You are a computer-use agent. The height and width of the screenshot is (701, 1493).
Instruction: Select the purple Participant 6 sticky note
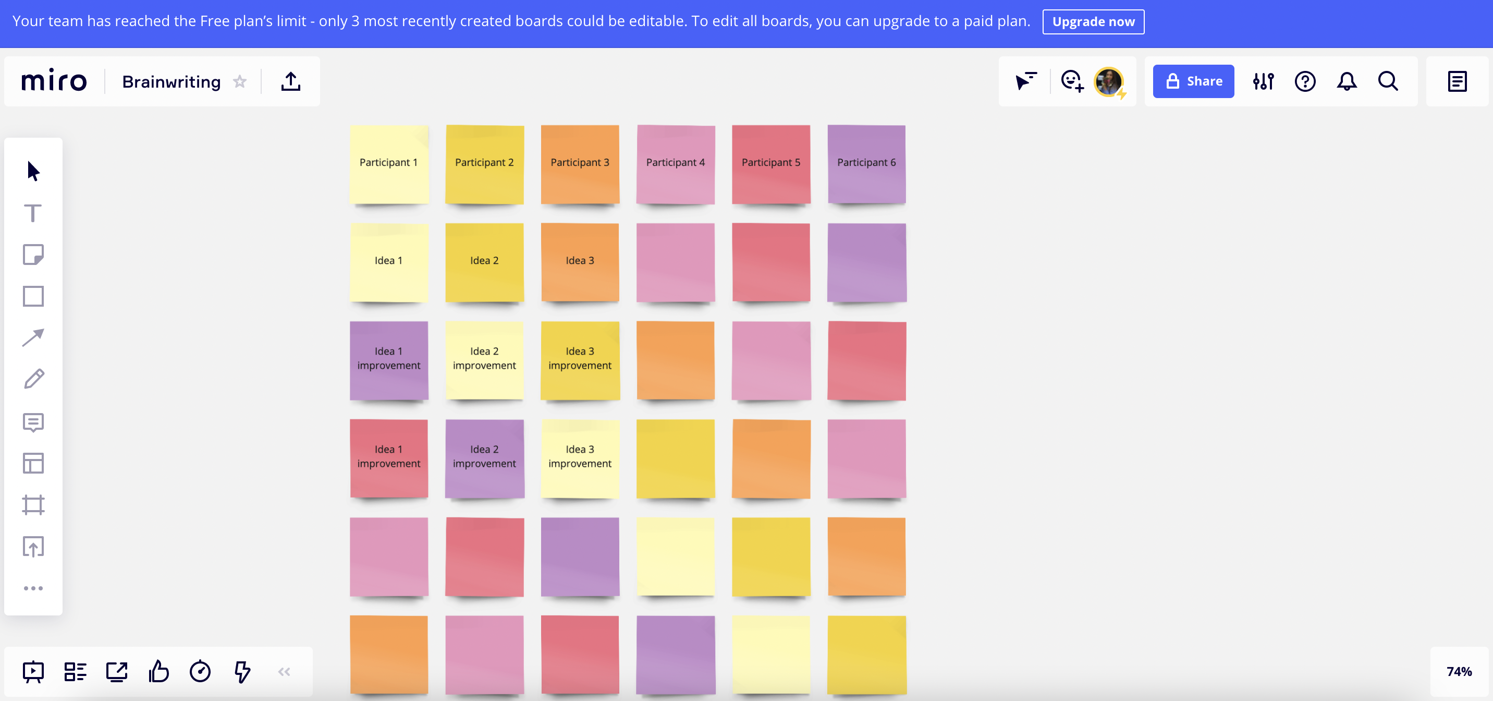pos(866,163)
